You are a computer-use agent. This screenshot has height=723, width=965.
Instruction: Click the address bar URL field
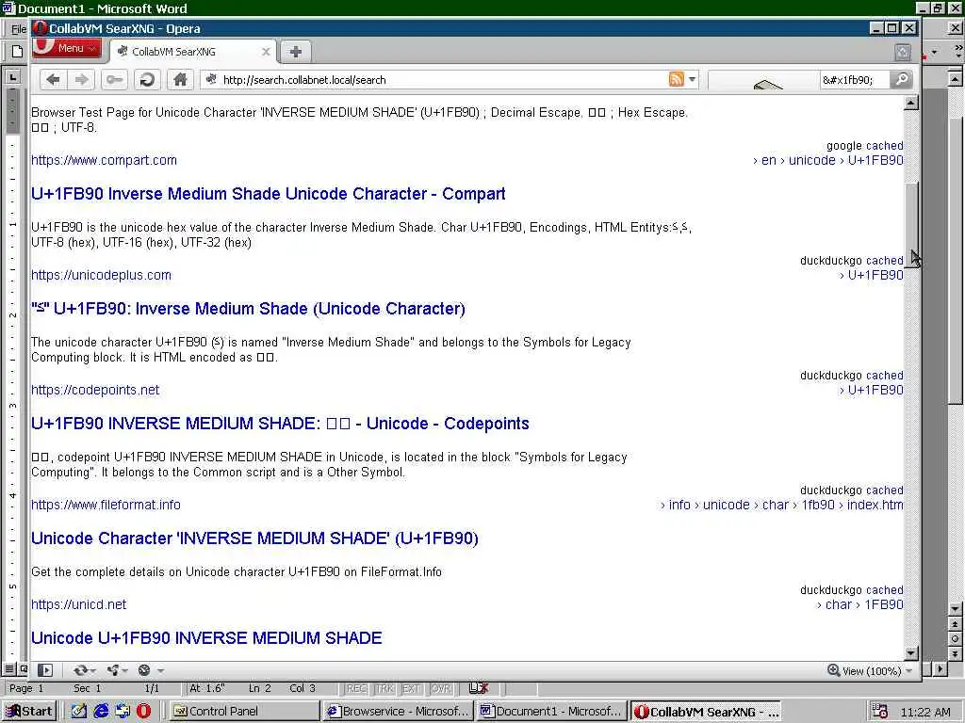tap(443, 79)
